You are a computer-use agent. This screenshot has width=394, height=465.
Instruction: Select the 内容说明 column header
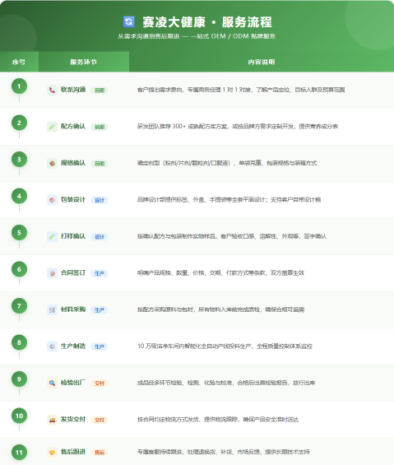tap(262, 62)
